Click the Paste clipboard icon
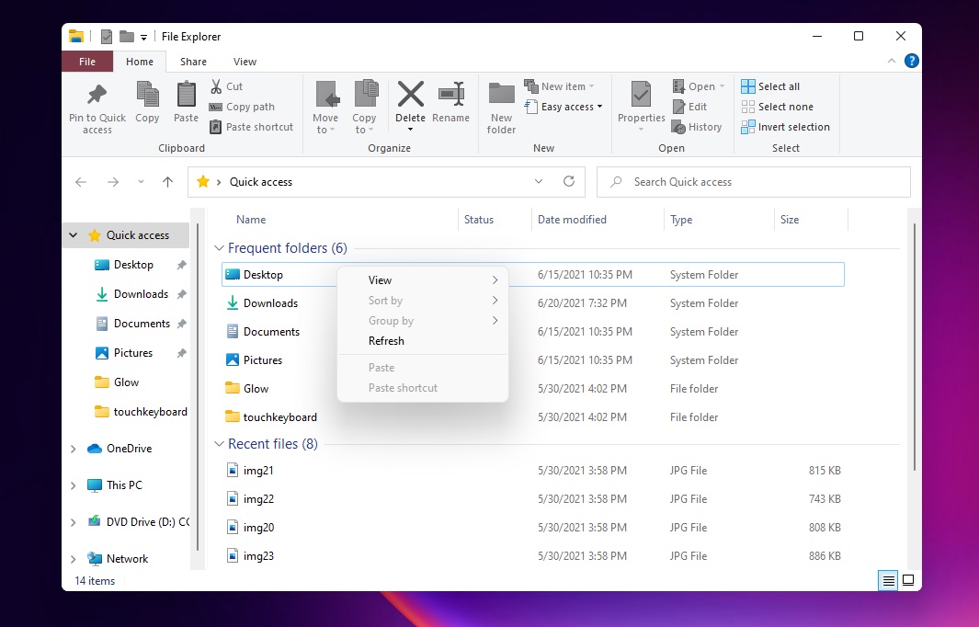The height and width of the screenshot is (627, 979). coord(186,96)
